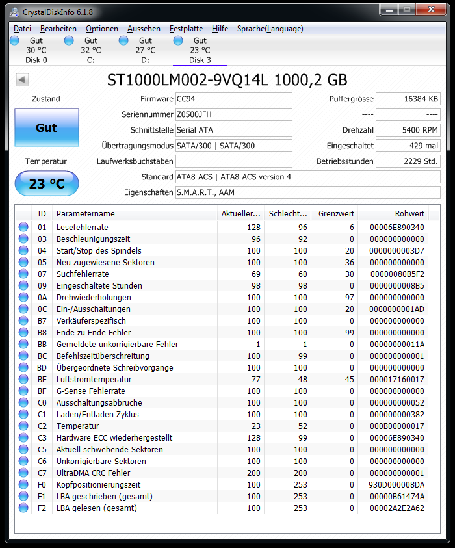Click the Firmware field showing CC94
Viewport: 455px width, 548px height.
[234, 99]
